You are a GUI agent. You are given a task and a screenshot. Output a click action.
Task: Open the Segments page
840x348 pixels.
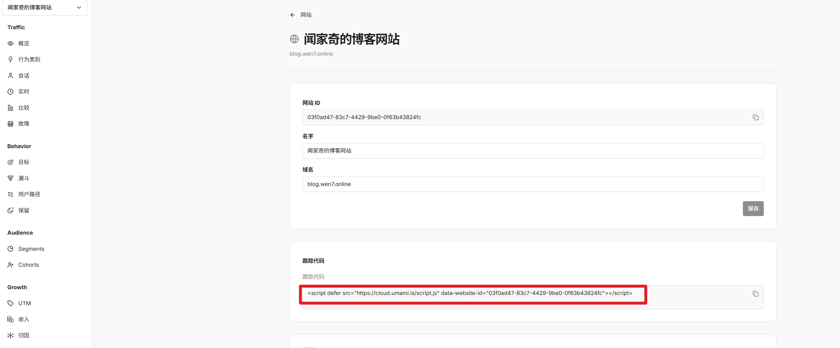(x=31, y=249)
